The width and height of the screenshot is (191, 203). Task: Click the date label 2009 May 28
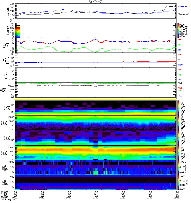coord(8,200)
